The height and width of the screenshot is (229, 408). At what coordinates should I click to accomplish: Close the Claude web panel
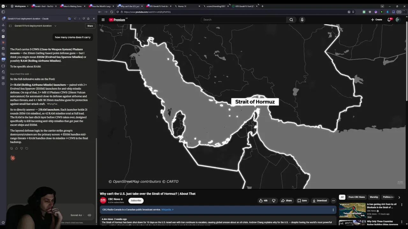pos(94,19)
